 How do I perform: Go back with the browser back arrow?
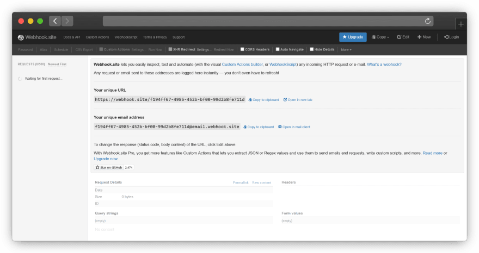(x=55, y=21)
